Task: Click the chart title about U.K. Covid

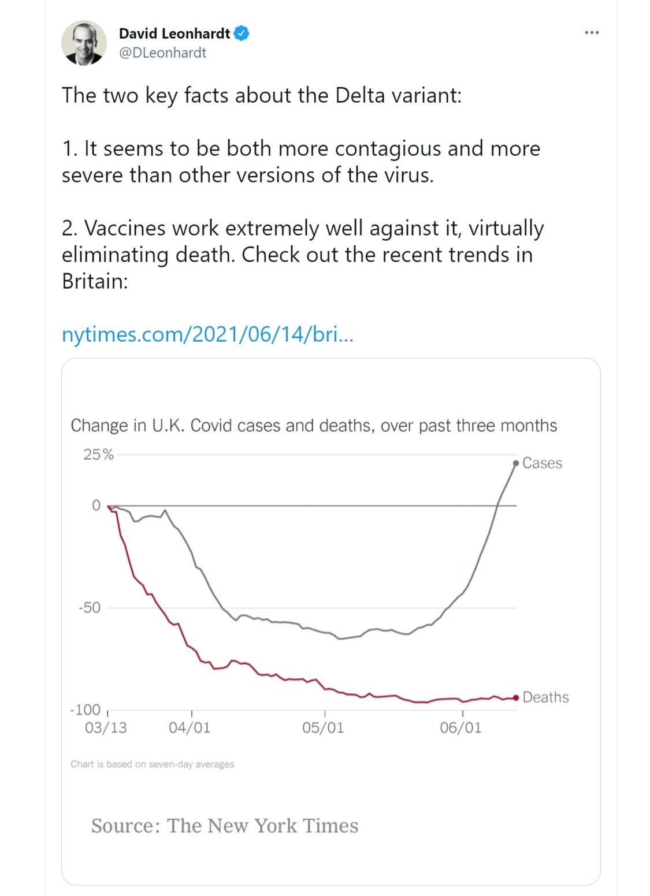Action: click(314, 425)
